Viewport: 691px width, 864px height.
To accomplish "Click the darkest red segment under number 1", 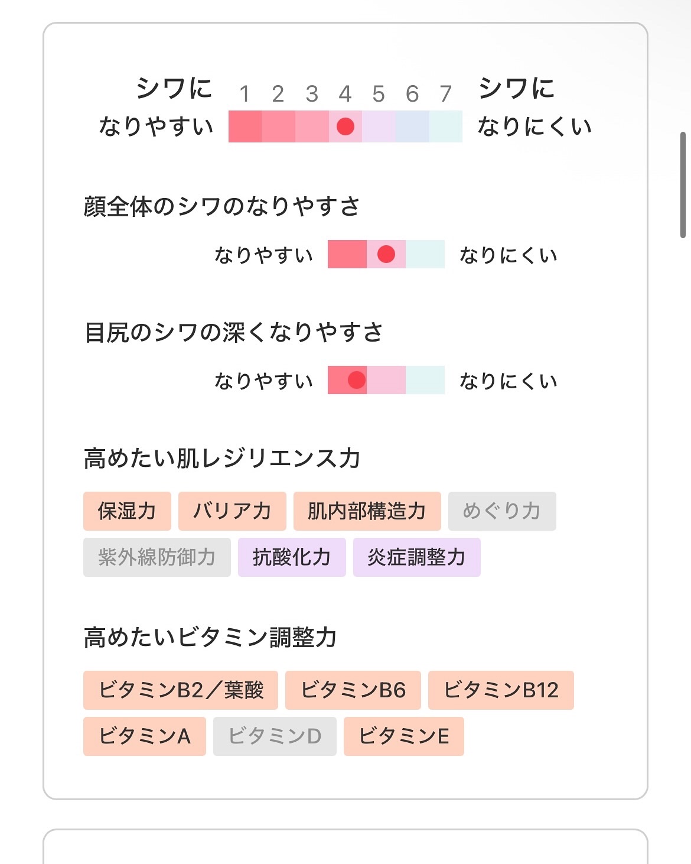I will pos(245,126).
